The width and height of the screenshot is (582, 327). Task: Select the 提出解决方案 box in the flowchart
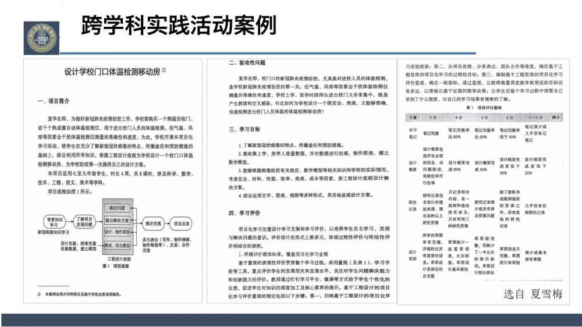click(117, 221)
